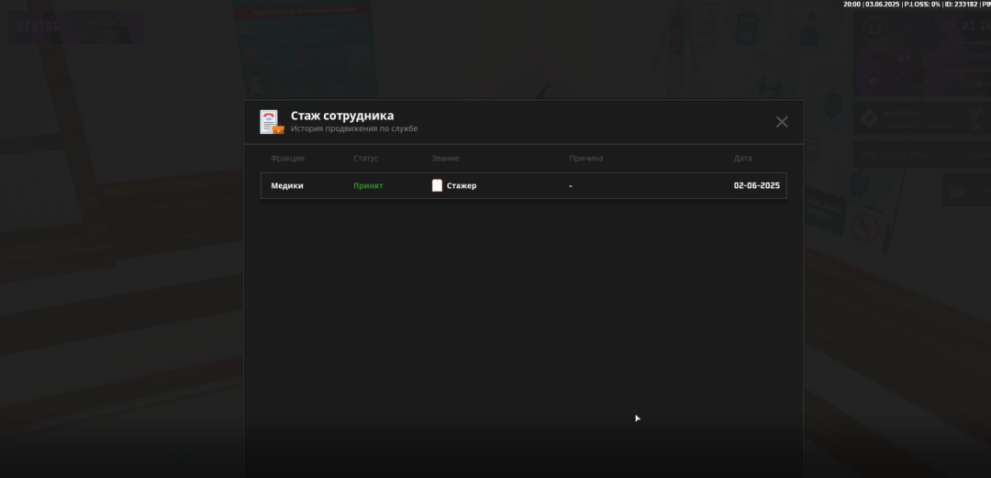Click the Стажер rank text

(x=462, y=186)
